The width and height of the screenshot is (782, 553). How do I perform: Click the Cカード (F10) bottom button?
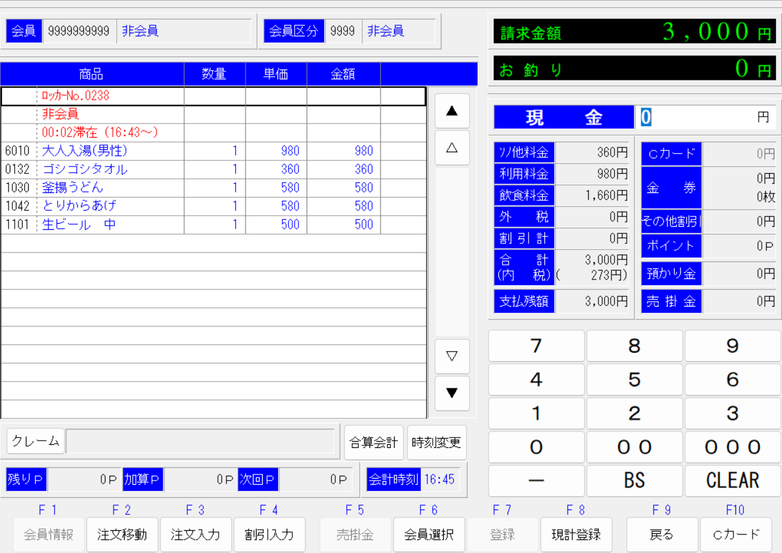pyautogui.click(x=735, y=535)
